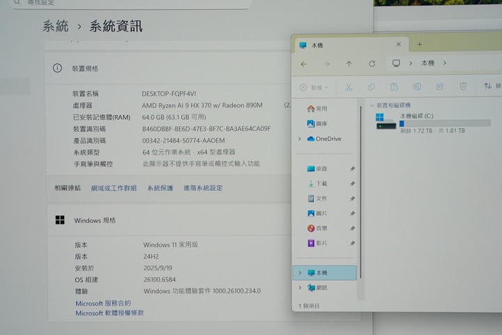Close the 本機 tab
Viewport: 502px width, 335px height.
399,44
